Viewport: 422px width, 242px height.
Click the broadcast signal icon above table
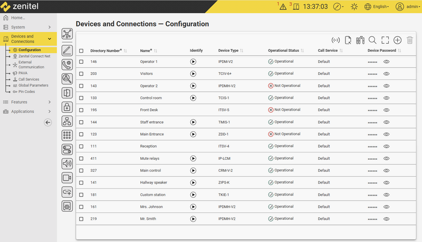click(x=335, y=40)
